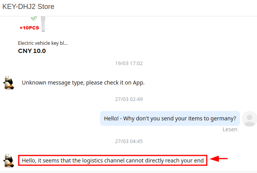The image size is (257, 173).
Task: Click the gray user profile avatar
Action: click(x=249, y=118)
